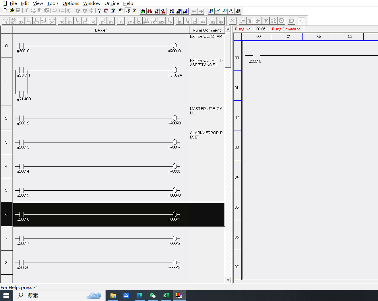The height and width of the screenshot is (301, 378).
Task: Click the New file icon in toolbar
Action: (5, 11)
